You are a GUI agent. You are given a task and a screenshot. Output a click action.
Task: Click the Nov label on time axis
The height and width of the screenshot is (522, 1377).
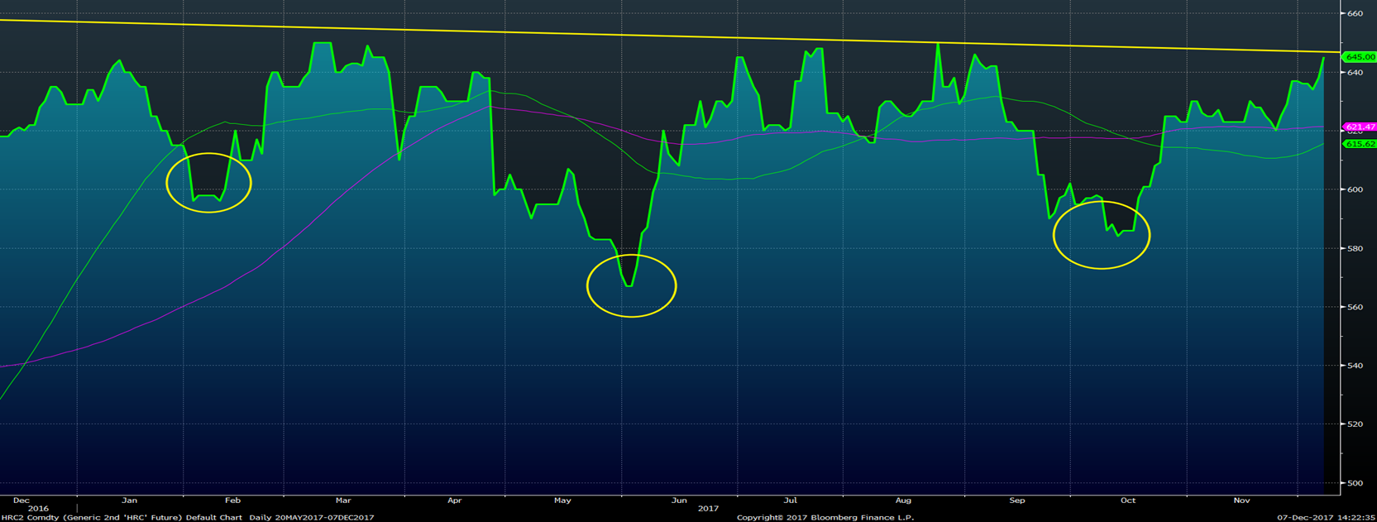click(1241, 500)
